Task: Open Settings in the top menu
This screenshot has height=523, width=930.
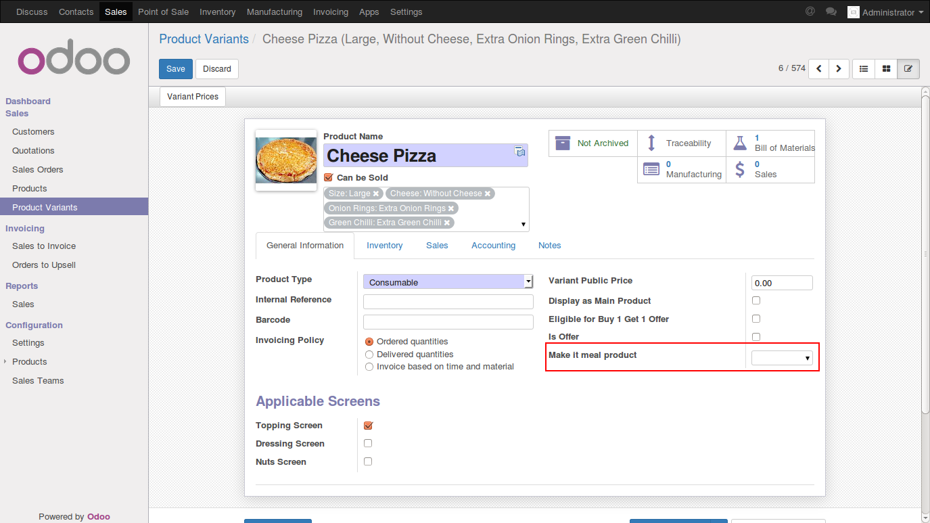Action: [x=406, y=12]
